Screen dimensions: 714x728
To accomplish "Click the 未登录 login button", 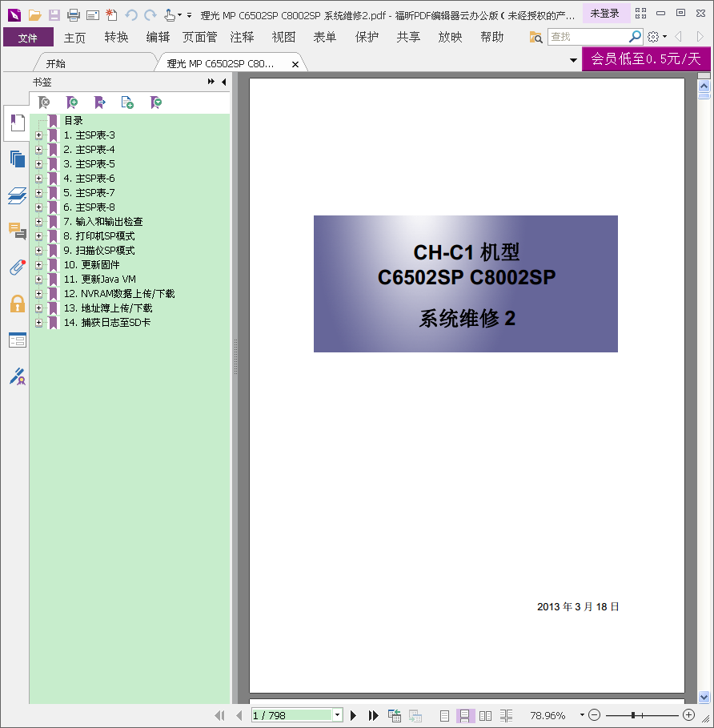I will click(x=605, y=14).
